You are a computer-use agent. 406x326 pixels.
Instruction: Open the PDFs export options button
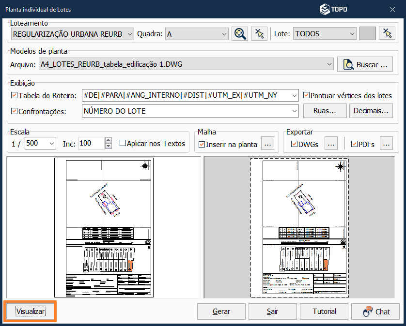(x=386, y=144)
